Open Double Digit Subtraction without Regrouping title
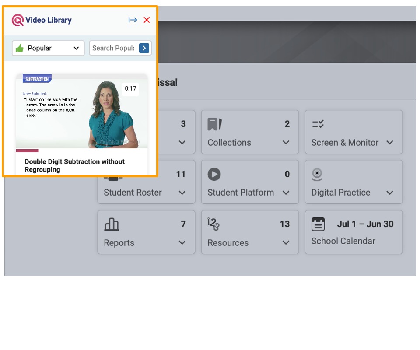Viewport: 420px width, 350px height. click(x=74, y=165)
